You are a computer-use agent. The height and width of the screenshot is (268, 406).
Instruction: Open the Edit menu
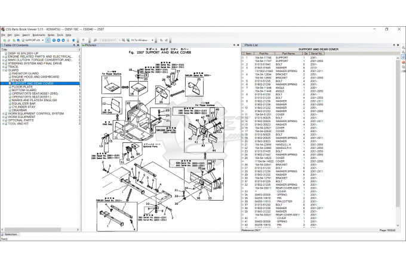coord(10,35)
